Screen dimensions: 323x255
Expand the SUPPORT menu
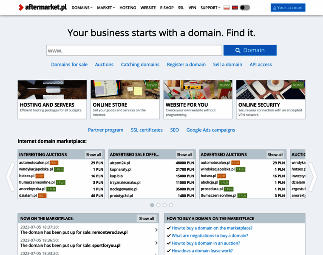210,8
